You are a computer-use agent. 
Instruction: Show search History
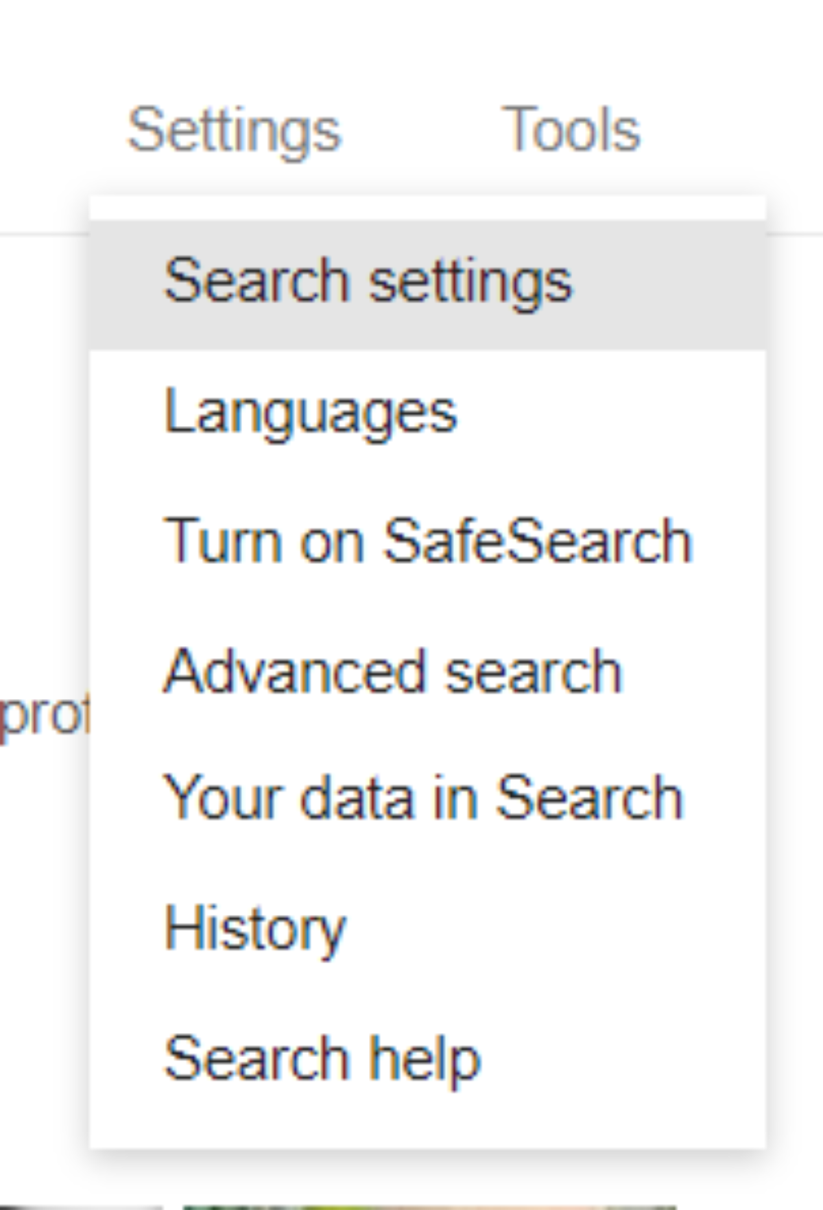tap(254, 928)
